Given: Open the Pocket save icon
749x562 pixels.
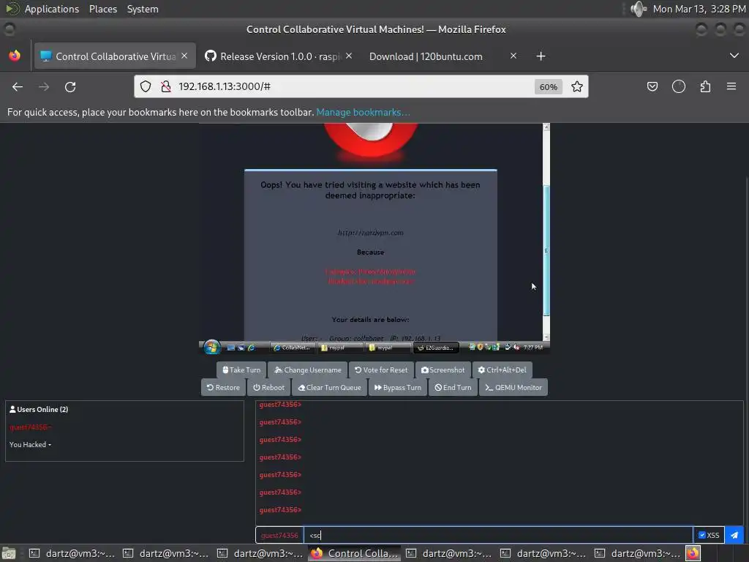Looking at the screenshot, I should click(x=652, y=86).
